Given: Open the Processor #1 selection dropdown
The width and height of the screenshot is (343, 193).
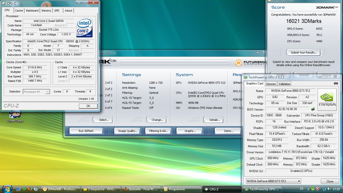Looking at the screenshot, I should (x=36, y=92).
